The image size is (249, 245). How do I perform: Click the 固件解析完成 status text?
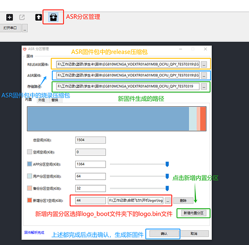tap(34, 232)
